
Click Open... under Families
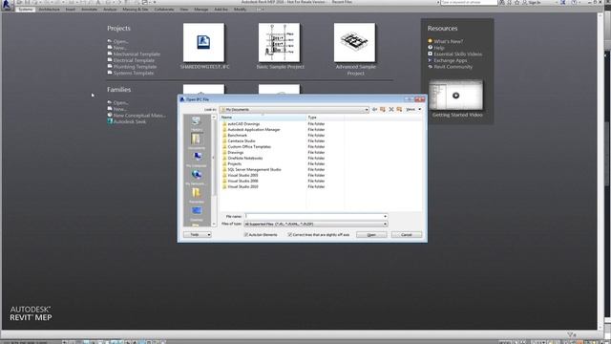tap(121, 103)
